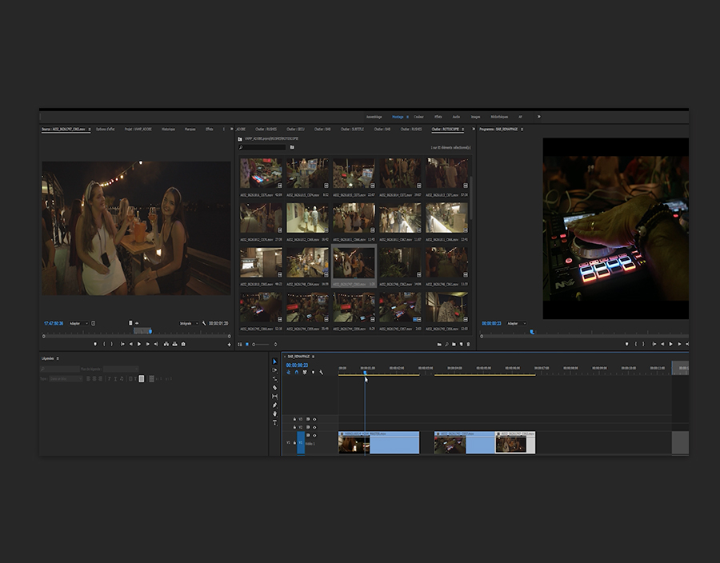720x563 pixels.
Task: Click the timeline wrench settings icon
Action: coord(322,373)
